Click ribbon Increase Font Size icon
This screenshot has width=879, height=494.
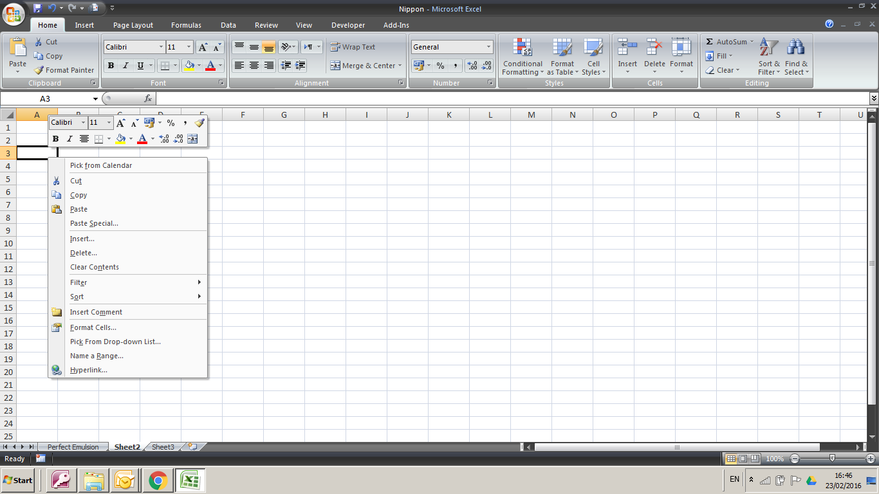pyautogui.click(x=203, y=47)
